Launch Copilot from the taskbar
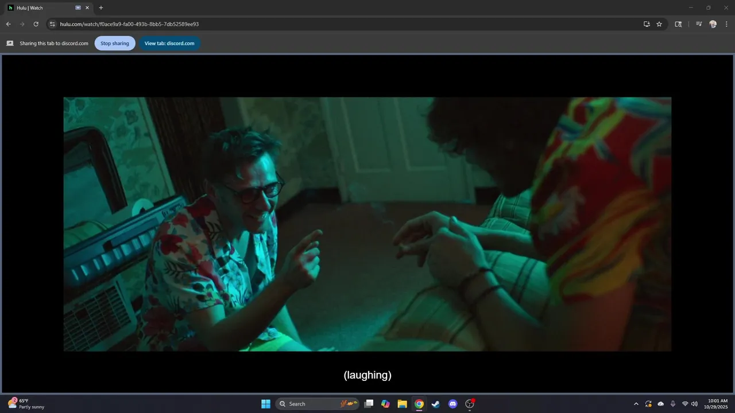The width and height of the screenshot is (735, 413). (385, 404)
